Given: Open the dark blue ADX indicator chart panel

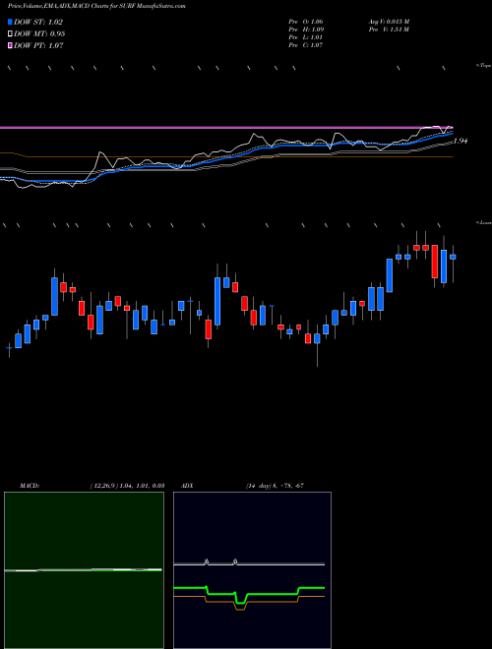Looking at the screenshot, I should click(x=252, y=570).
